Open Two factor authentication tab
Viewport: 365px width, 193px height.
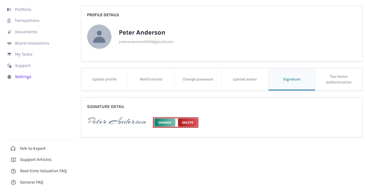[x=339, y=79]
